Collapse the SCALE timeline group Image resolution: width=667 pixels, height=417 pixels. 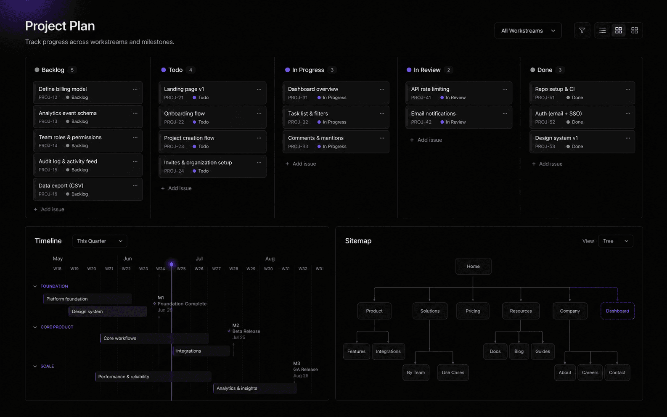pos(35,366)
